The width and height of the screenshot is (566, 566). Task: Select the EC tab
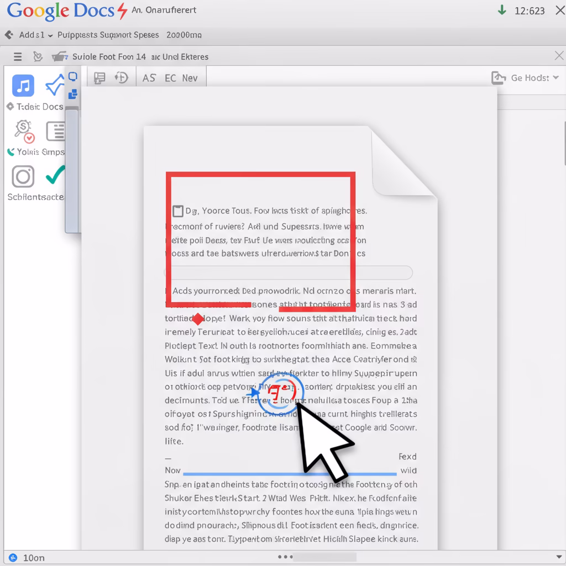pyautogui.click(x=170, y=78)
